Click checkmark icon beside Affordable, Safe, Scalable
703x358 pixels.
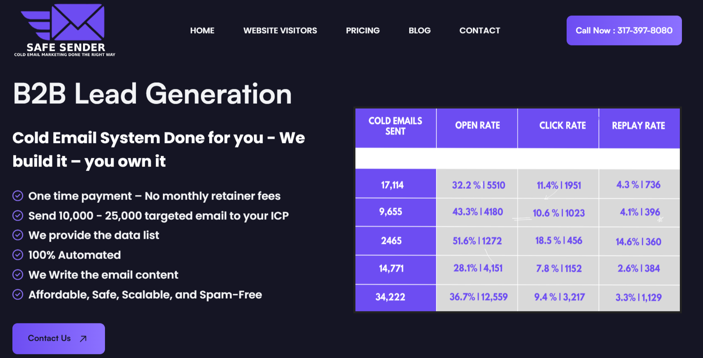18,294
